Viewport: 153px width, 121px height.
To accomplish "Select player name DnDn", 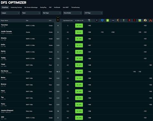I will [x=3, y=45].
